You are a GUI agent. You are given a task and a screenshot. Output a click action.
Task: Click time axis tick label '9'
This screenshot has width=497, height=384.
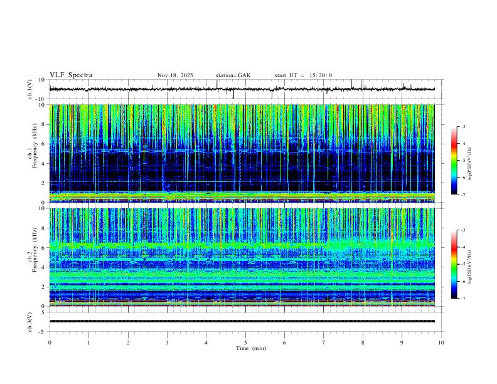click(x=402, y=343)
